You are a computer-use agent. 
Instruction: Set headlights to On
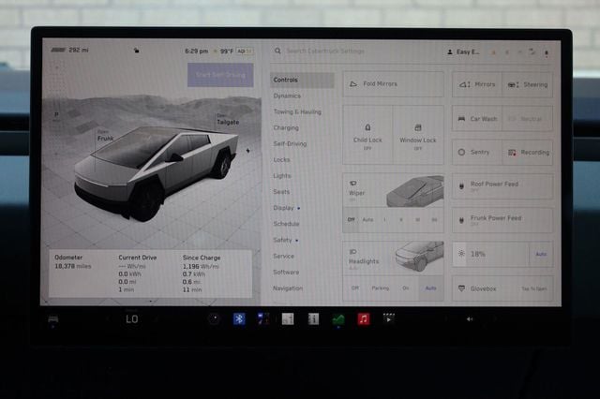(x=406, y=288)
